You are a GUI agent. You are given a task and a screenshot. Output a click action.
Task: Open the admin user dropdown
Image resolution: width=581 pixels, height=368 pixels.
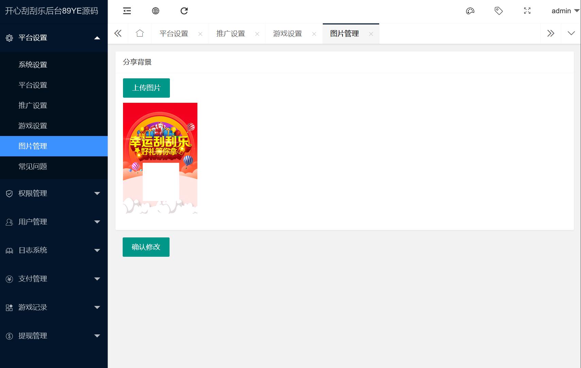[565, 11]
